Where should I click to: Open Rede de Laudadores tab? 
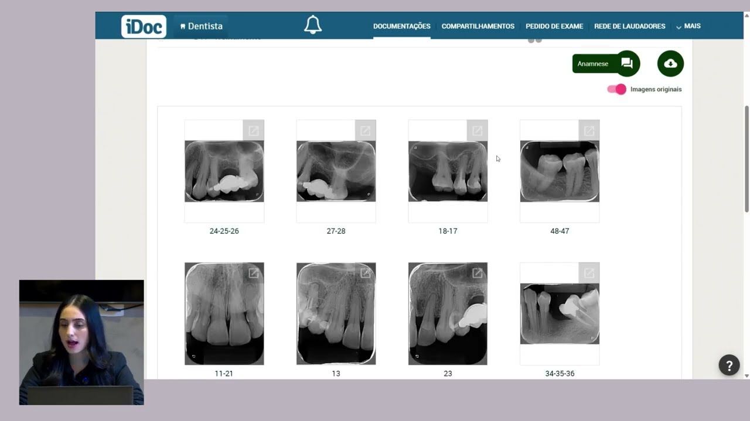pos(630,26)
